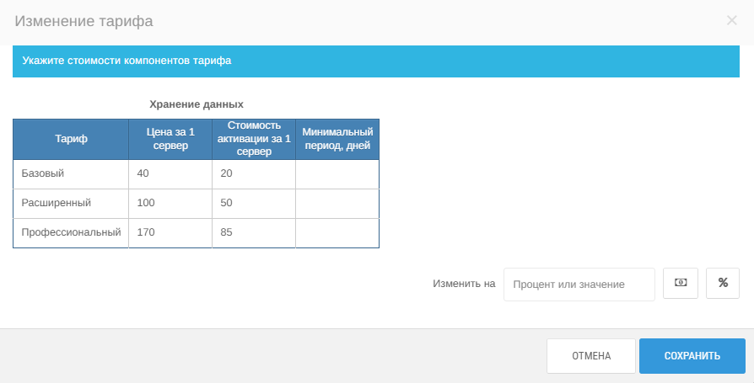Select the Профессиональный minimum period cell
Screen dimensions: 754x383
337,233
